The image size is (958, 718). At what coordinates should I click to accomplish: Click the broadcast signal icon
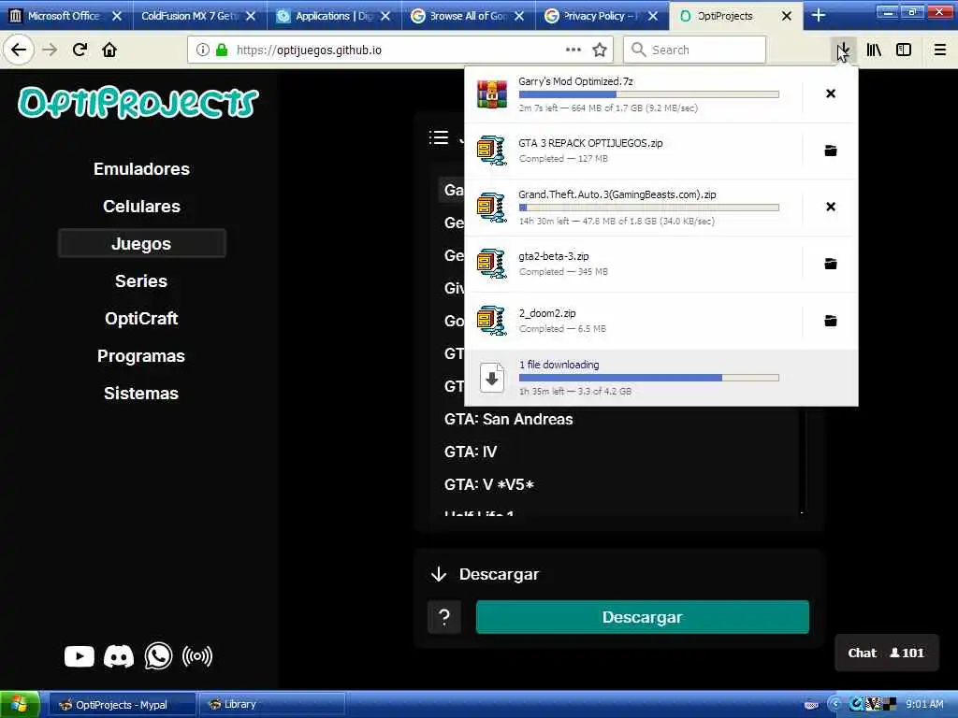click(x=197, y=656)
